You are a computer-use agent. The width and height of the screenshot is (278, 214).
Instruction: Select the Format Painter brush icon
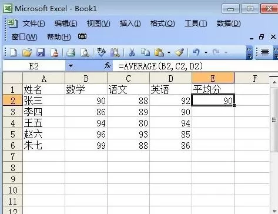[179, 52]
